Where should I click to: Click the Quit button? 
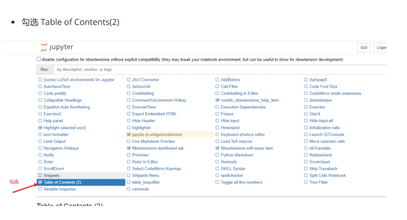point(363,48)
